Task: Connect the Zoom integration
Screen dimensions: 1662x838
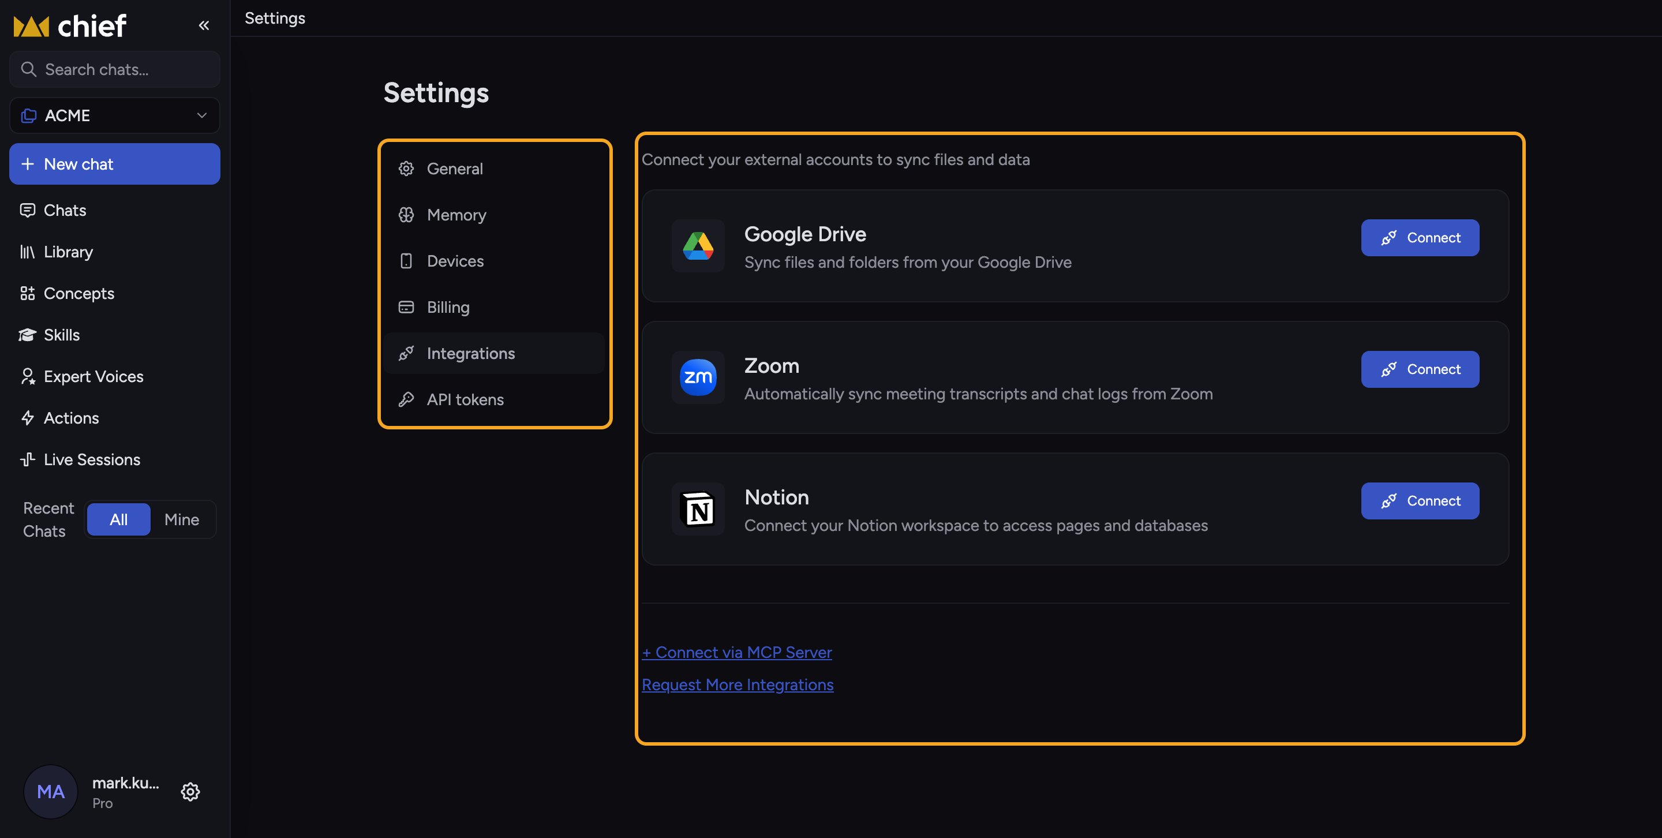Action: tap(1420, 369)
